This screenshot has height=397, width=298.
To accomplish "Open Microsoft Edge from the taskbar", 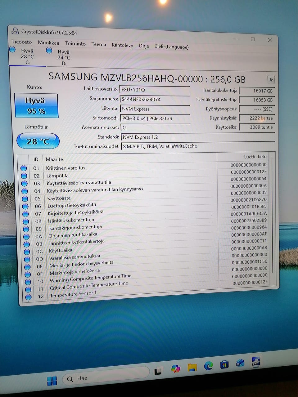I will click(208, 366).
